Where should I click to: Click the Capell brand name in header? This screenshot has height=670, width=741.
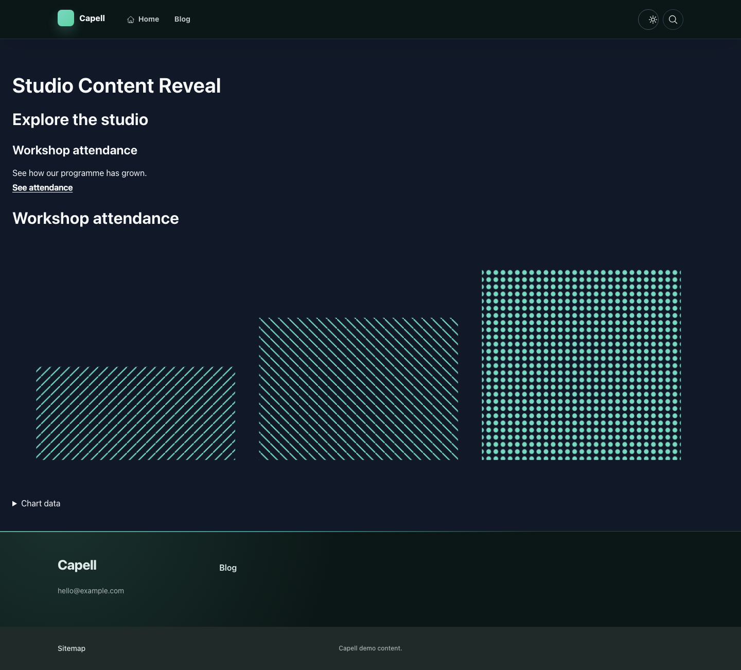[92, 18]
